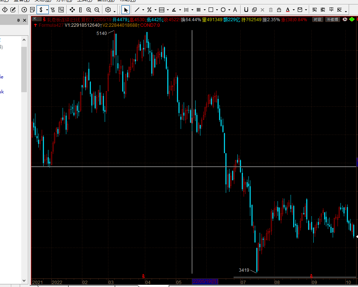Select the rectangle shape tool
This screenshot has width=358, height=287.
[211, 10]
